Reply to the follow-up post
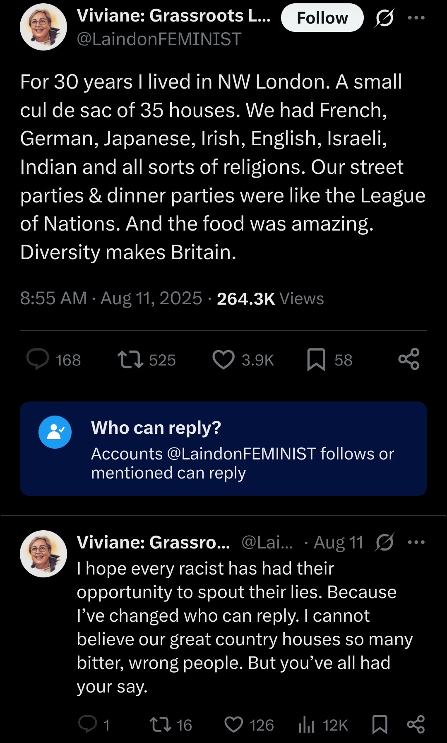The height and width of the screenshot is (743, 447). click(88, 724)
